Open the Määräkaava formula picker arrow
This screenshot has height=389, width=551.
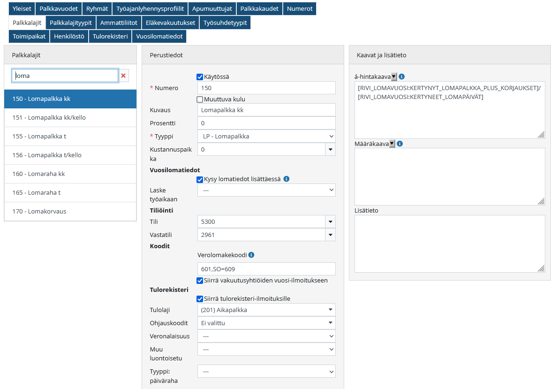(x=392, y=144)
